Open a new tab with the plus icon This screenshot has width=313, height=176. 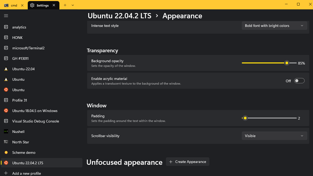(65, 5)
